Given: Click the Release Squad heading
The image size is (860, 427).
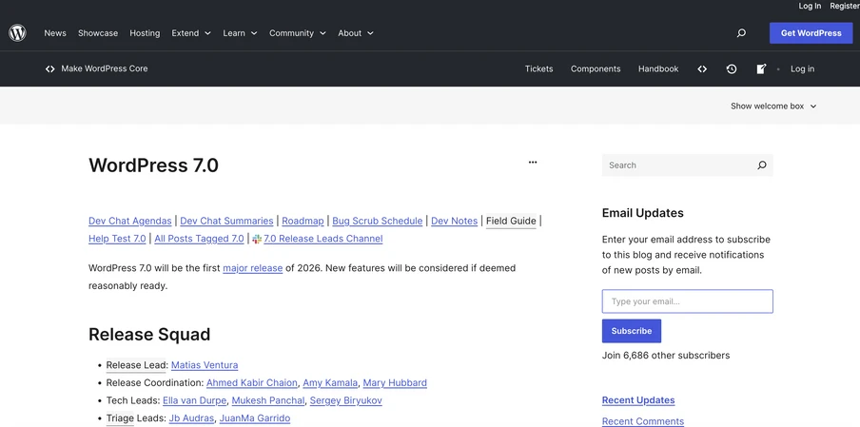Looking at the screenshot, I should pyautogui.click(x=149, y=335).
